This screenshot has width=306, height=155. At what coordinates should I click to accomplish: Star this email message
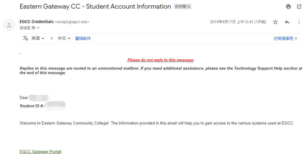[x=275, y=22]
